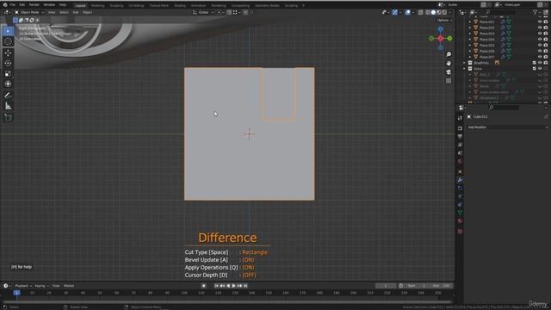Screen dimensions: 551x310
Task: Select the Scale tool
Action: point(8,74)
